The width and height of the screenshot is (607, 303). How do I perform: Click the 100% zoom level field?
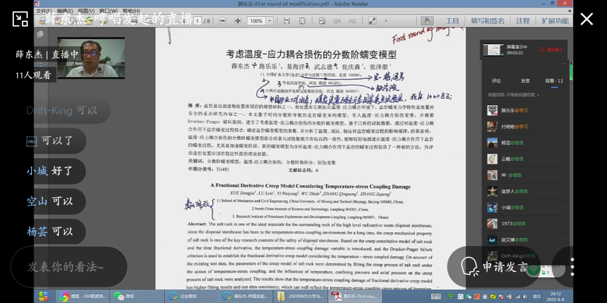tap(256, 21)
